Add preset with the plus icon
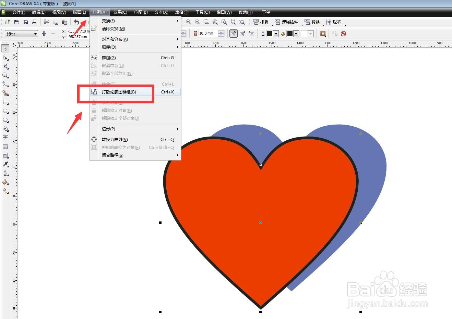Image resolution: width=452 pixels, height=319 pixels. 44,34
